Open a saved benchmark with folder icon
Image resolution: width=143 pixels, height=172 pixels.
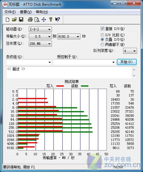tap(14, 20)
